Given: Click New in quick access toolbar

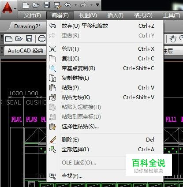Looking at the screenshot, I should pyautogui.click(x=26, y=5).
